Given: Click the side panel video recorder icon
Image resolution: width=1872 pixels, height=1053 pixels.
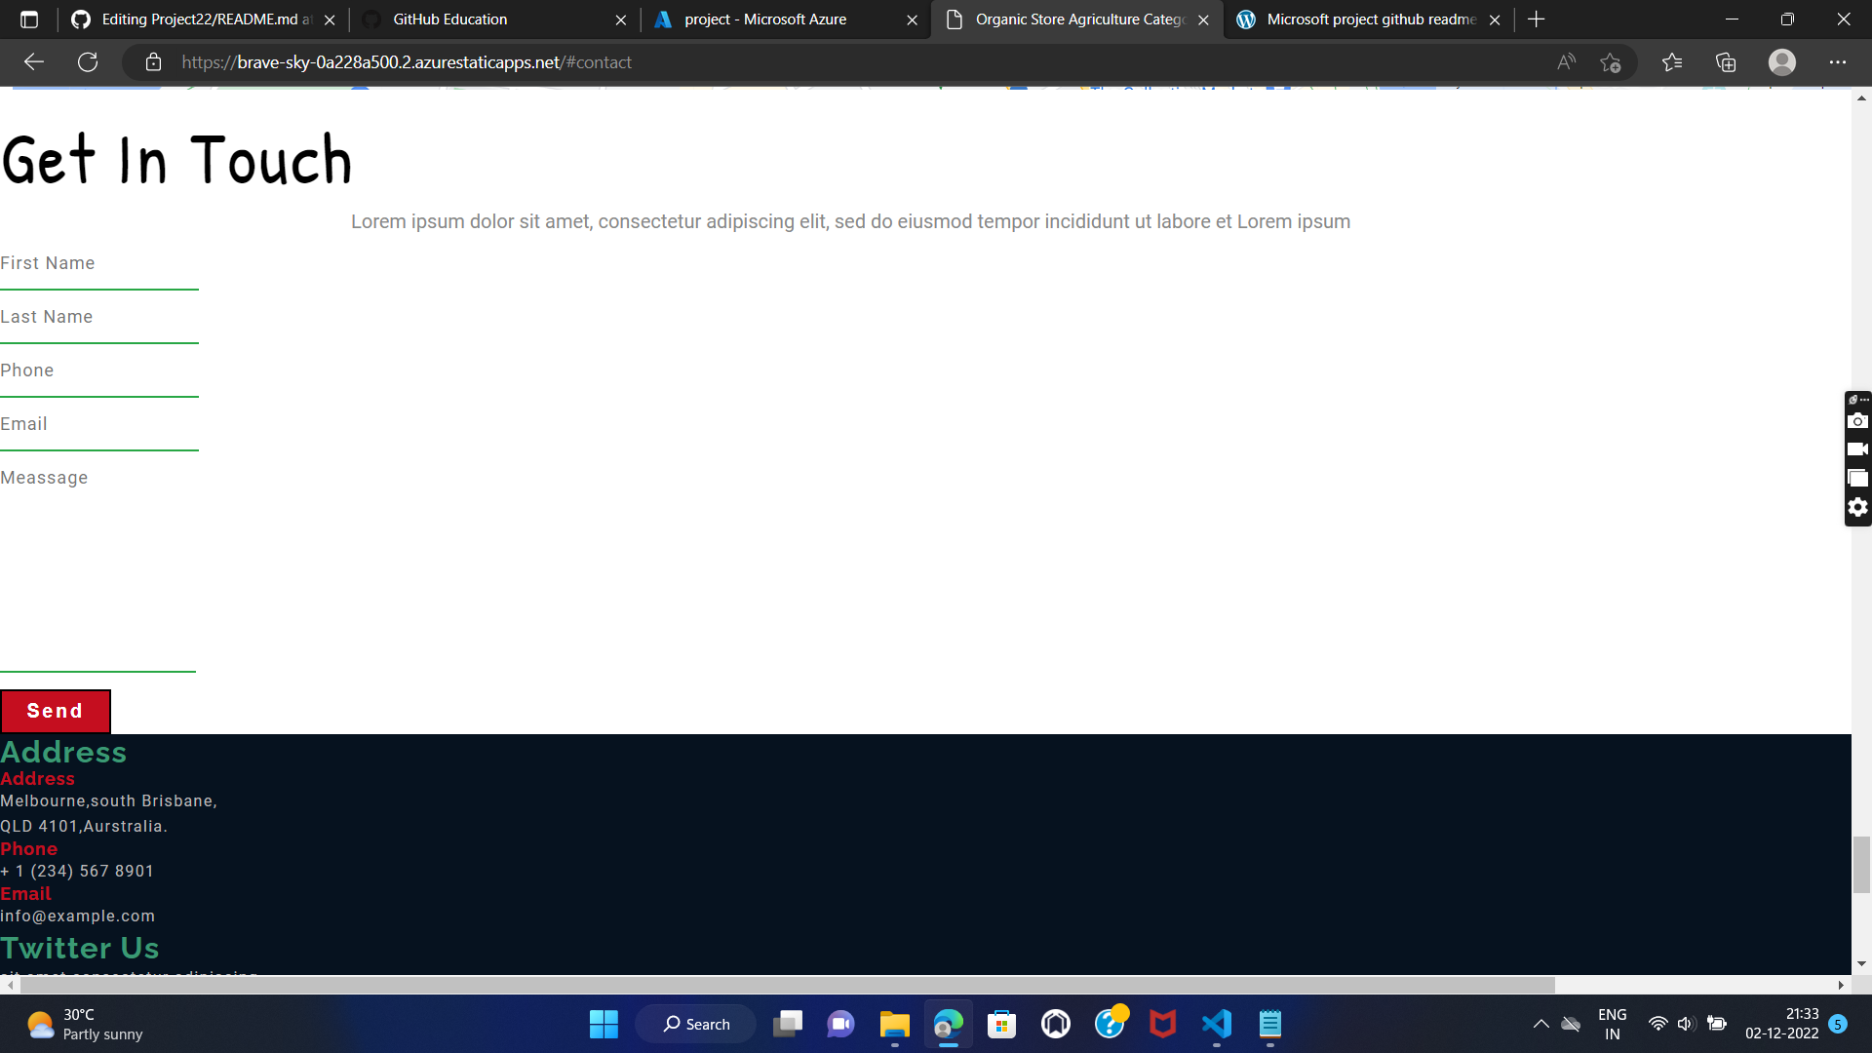Looking at the screenshot, I should (x=1857, y=449).
